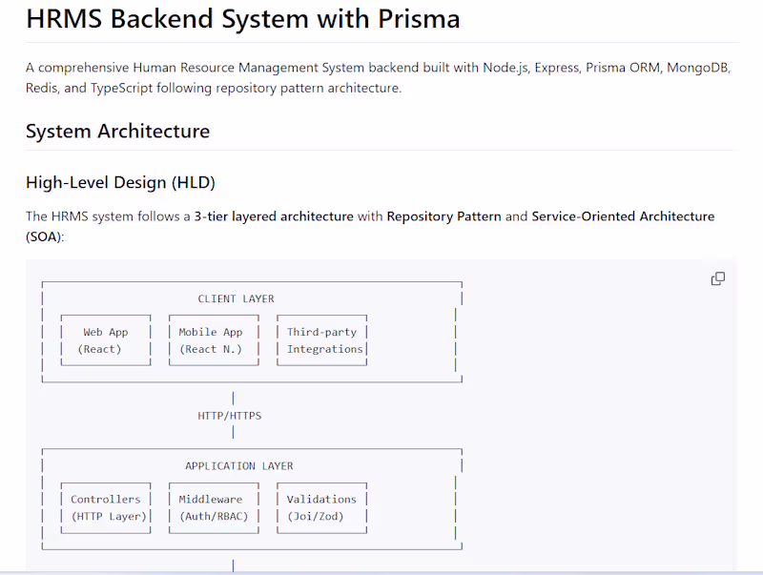763x575 pixels.
Task: Click the System Architecture section heading
Action: 118,132
